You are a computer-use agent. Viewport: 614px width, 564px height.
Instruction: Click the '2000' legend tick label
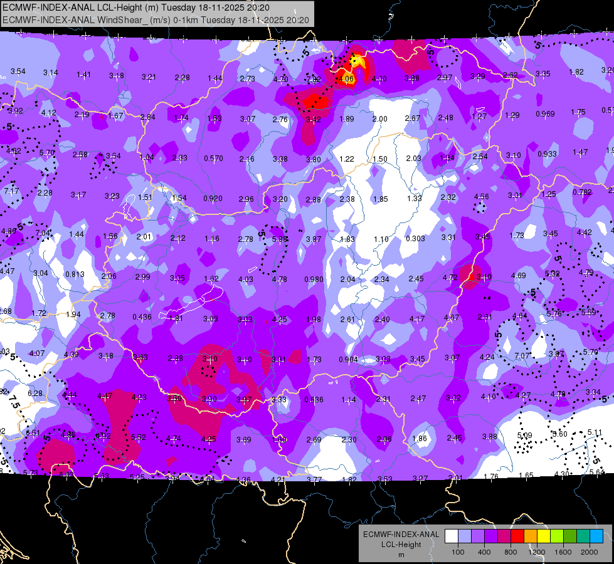590,552
